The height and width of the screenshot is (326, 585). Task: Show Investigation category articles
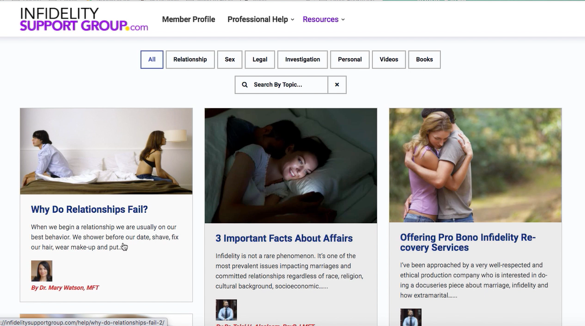tap(303, 60)
